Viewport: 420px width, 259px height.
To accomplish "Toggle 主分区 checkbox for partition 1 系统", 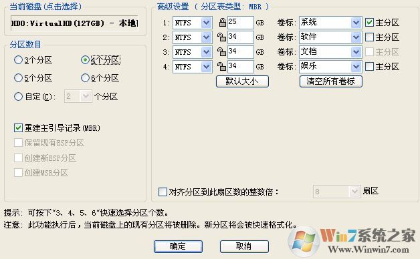I will 369,23.
